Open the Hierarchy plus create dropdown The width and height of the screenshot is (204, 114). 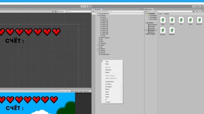[x=94, y=11]
